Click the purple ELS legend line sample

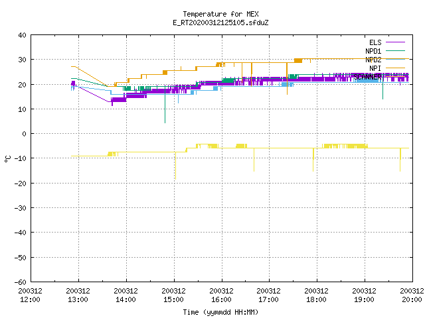(395, 42)
